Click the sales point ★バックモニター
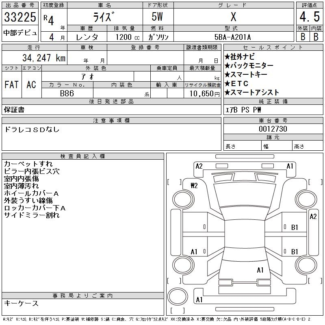This screenshot has width=325, height=325. (x=249, y=65)
